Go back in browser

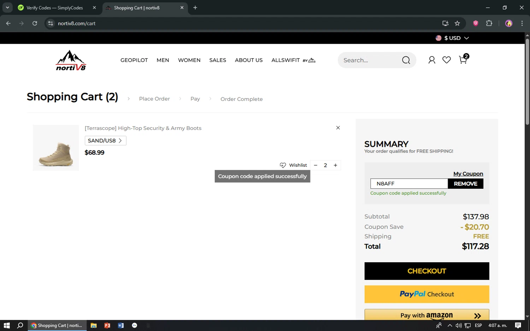pyautogui.click(x=8, y=23)
